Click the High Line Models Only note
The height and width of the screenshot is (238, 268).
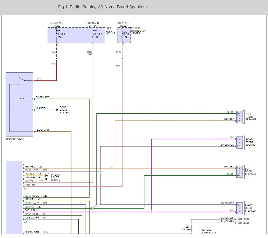[x=208, y=231]
